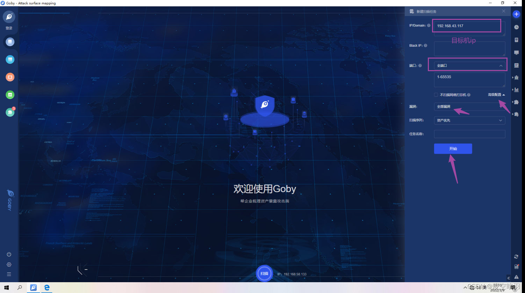Click the round 扫描 scan button
The image size is (525, 293).
tap(265, 273)
